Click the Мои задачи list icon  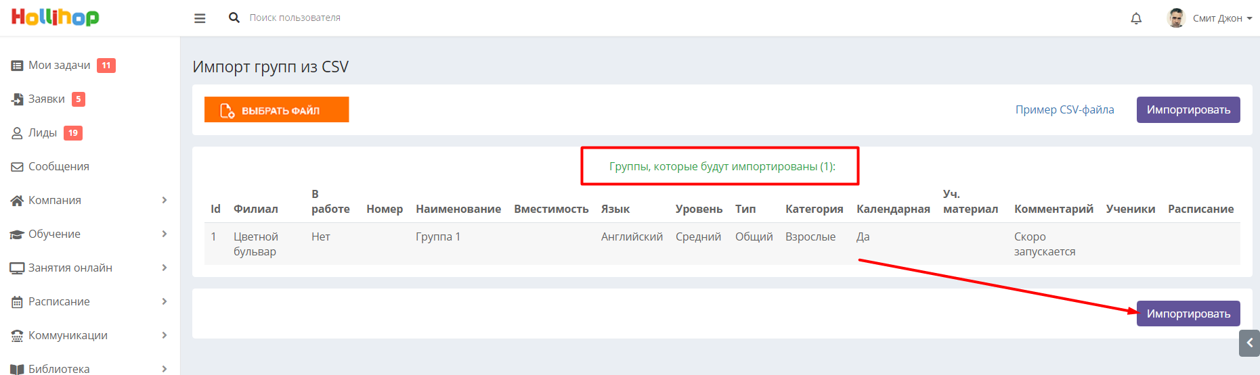pyautogui.click(x=18, y=66)
